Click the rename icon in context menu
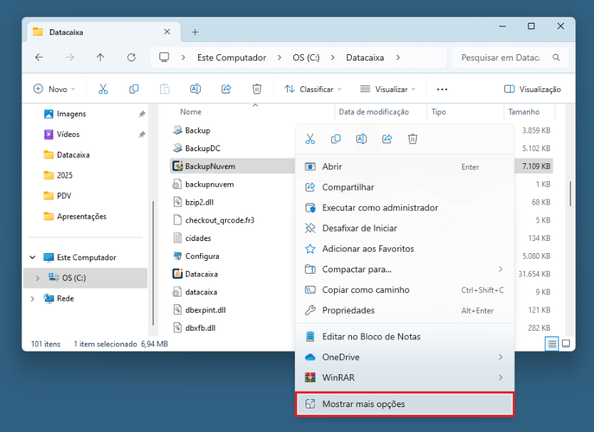The image size is (594, 432). [x=361, y=139]
